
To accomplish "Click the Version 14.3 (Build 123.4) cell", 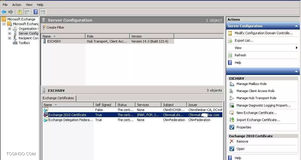I will (150, 41).
